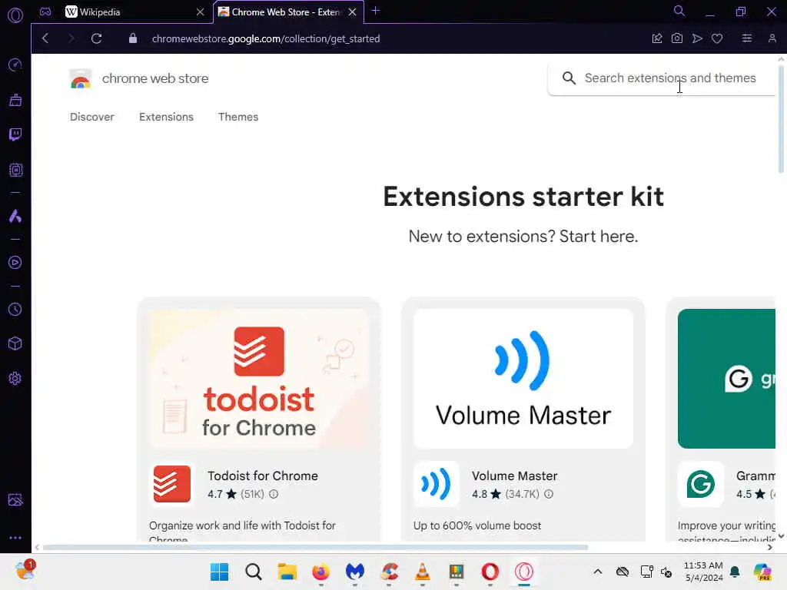Click the tab search magnifier icon
This screenshot has height=590, width=787.
tap(679, 11)
